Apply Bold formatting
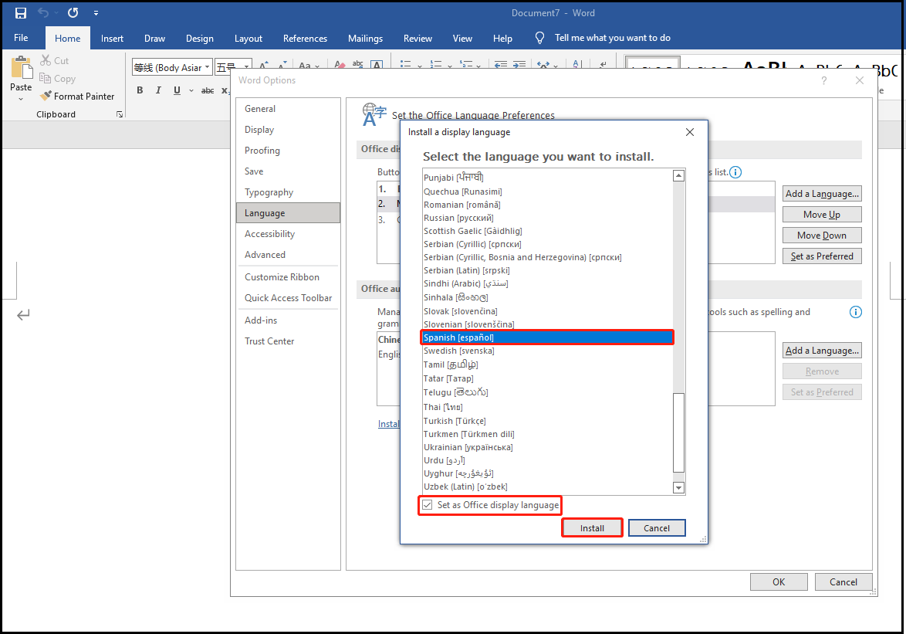Screen dimensions: 906x634 pos(140,90)
